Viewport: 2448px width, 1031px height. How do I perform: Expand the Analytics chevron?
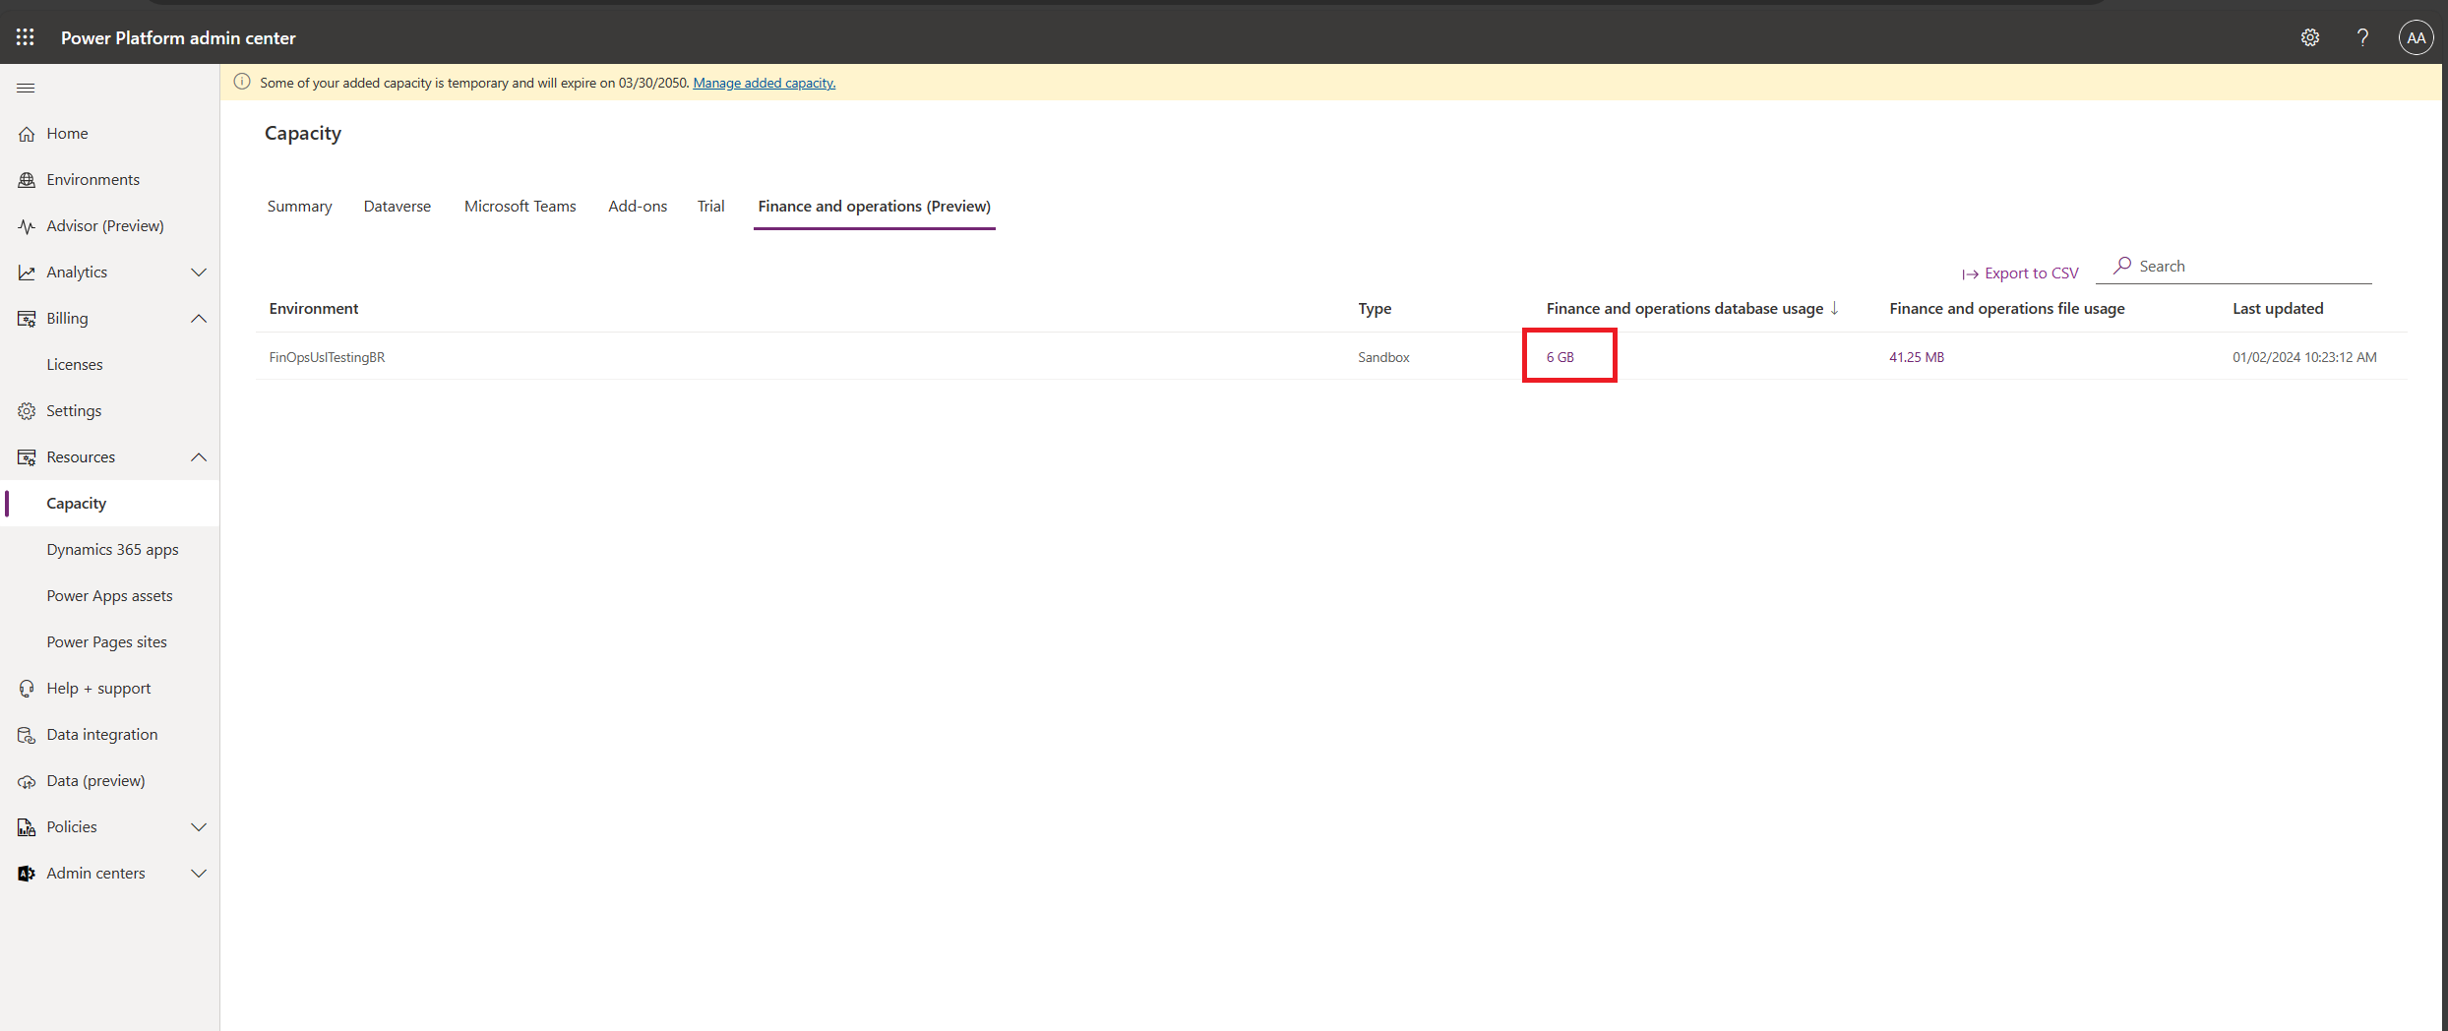pyautogui.click(x=199, y=273)
